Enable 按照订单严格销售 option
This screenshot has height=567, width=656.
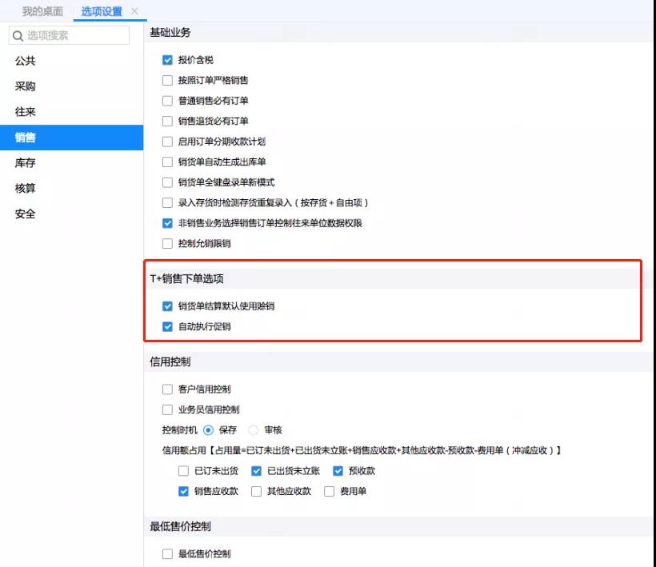167,80
